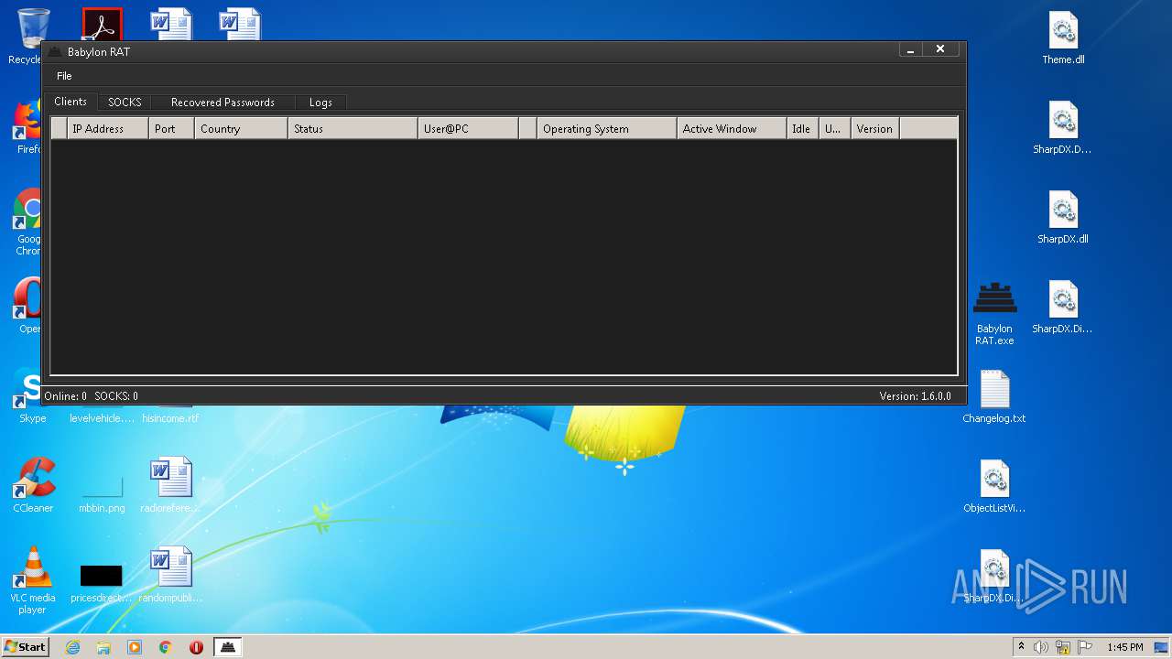Image resolution: width=1172 pixels, height=659 pixels.
Task: Click the Version column header
Action: (x=875, y=129)
